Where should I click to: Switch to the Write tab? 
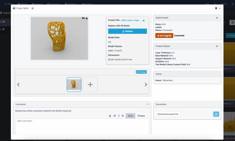130,116
